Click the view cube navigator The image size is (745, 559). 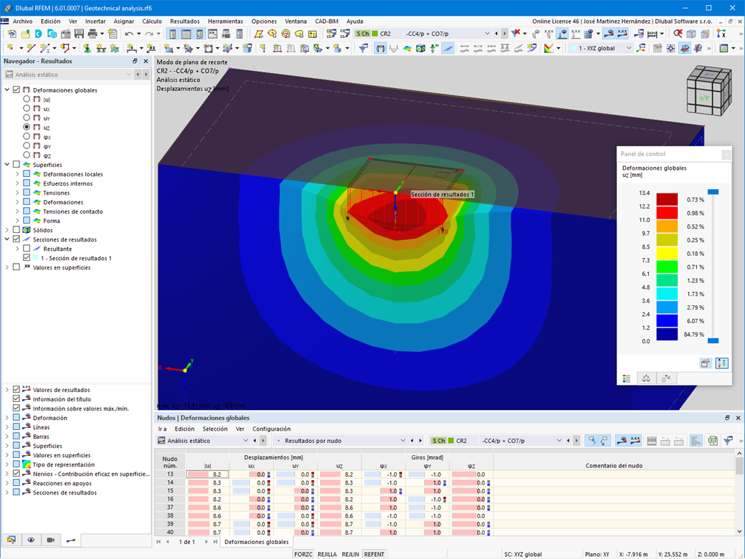(x=708, y=90)
